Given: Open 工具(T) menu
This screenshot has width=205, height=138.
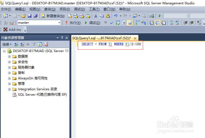Looking at the screenshot, I should pyautogui.click(x=94, y=9).
